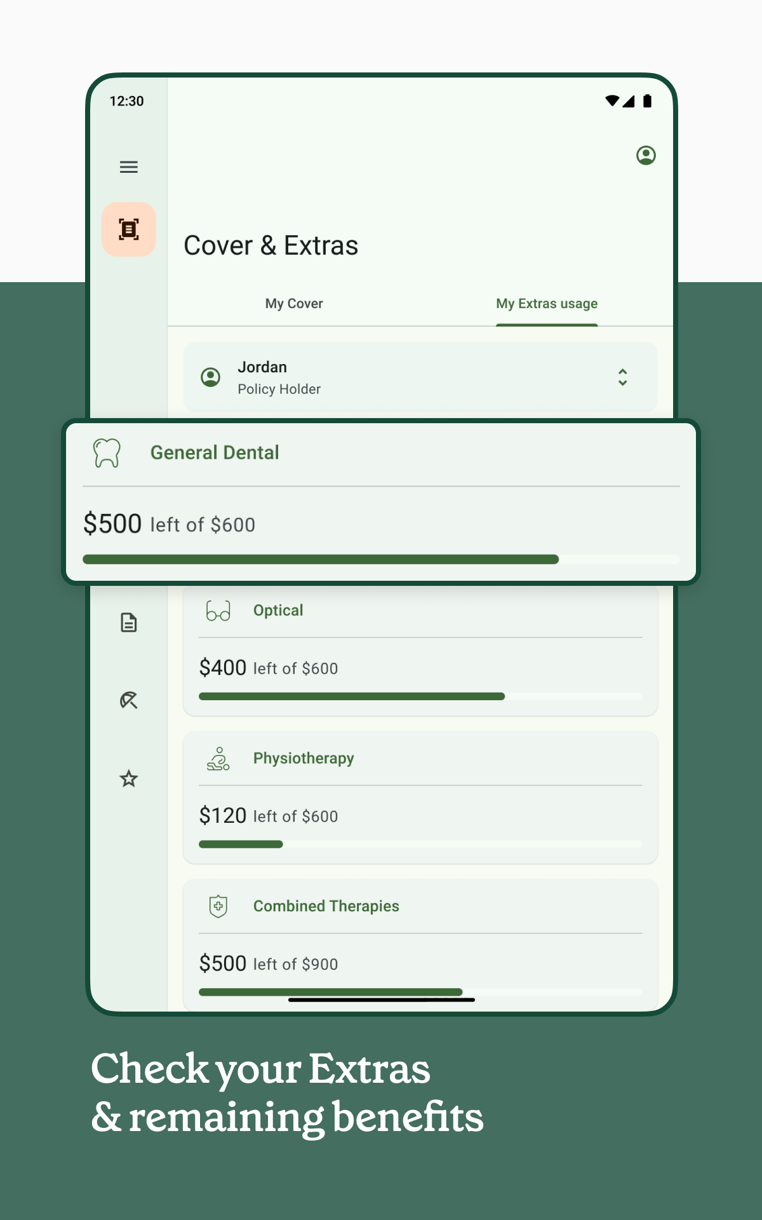Open the profile account icon
The width and height of the screenshot is (762, 1220).
point(646,155)
